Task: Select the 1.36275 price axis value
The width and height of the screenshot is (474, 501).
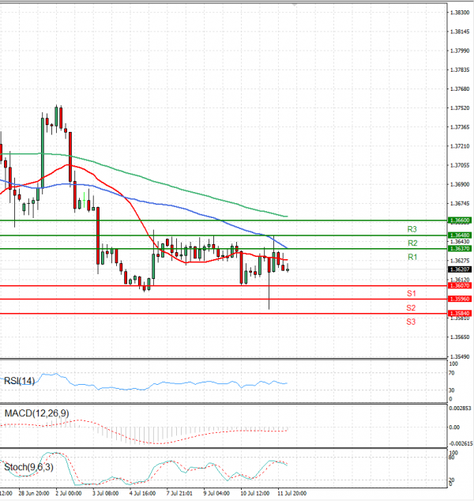Action: coord(460,261)
